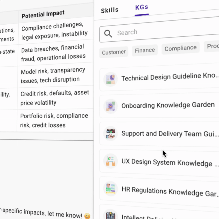This screenshot has height=219, width=219.
Task: Click the Technical Design Guideline icon
Action: coord(111,79)
